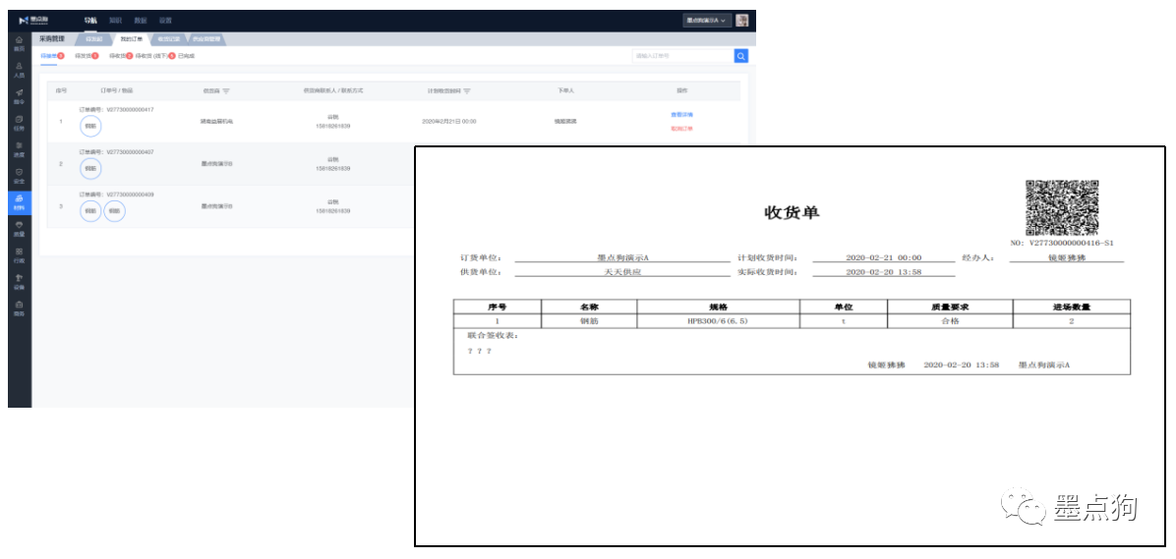Click the blue search magnifier button
The image size is (1176, 559).
740,56
